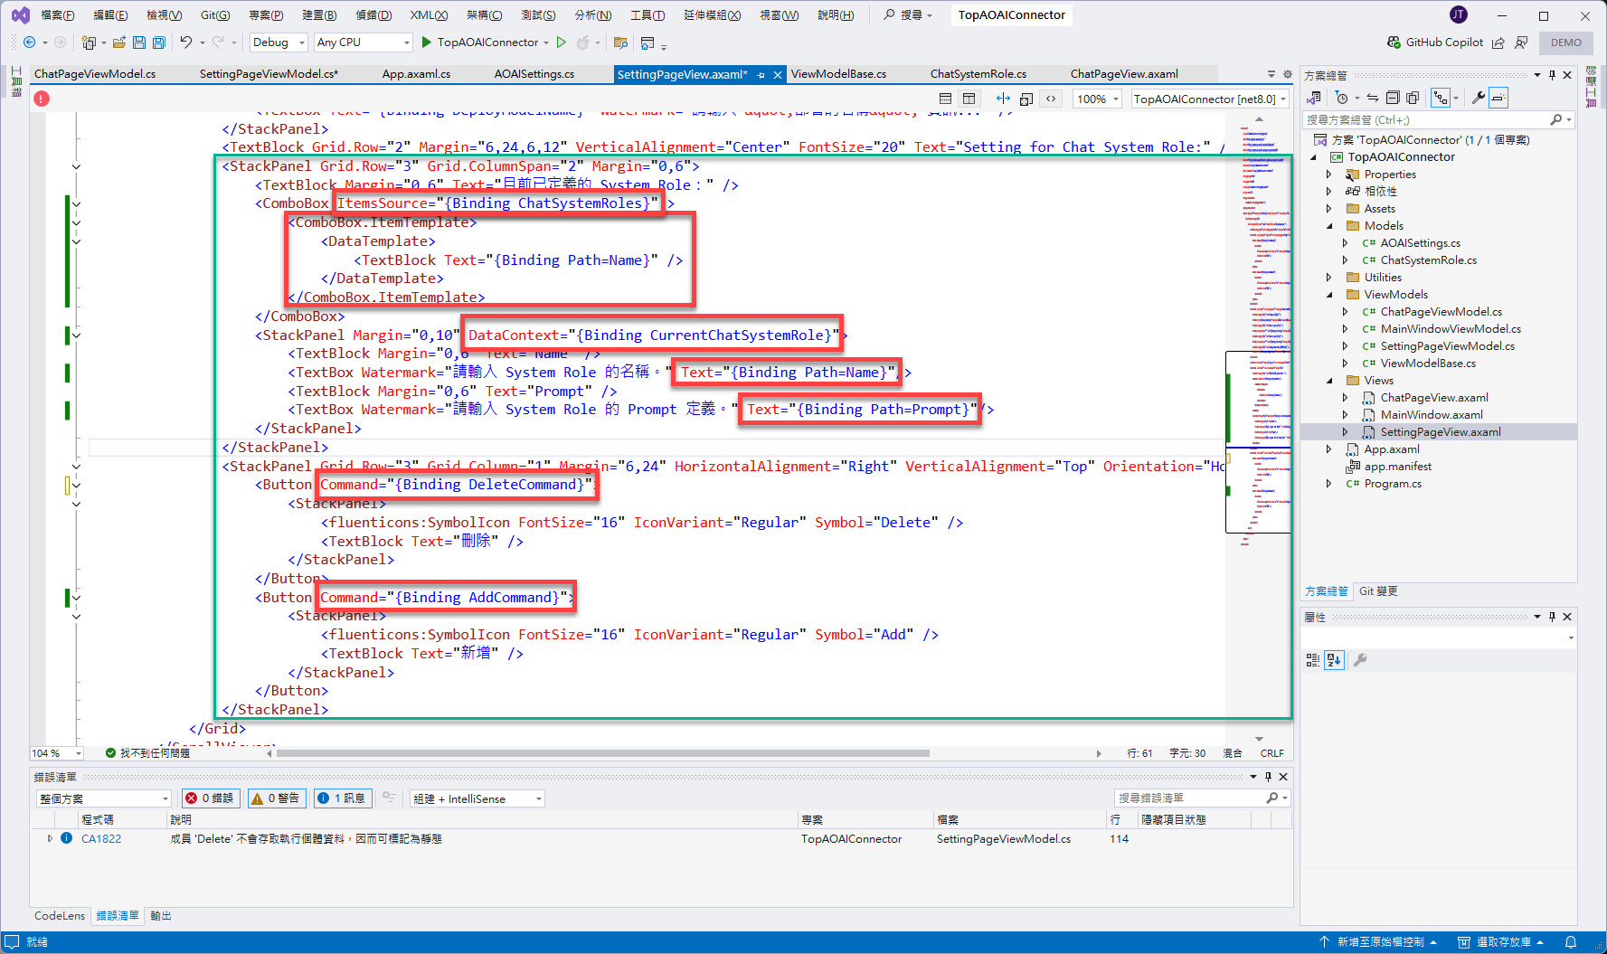Toggle auto-hide pin on Solution Explorer panel

[1552, 75]
